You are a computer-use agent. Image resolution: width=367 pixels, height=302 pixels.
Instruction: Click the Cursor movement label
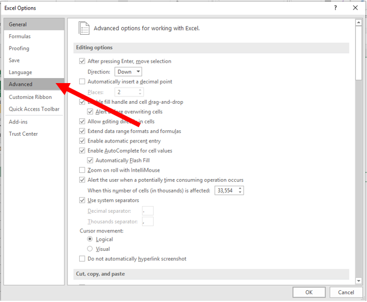pos(102,231)
